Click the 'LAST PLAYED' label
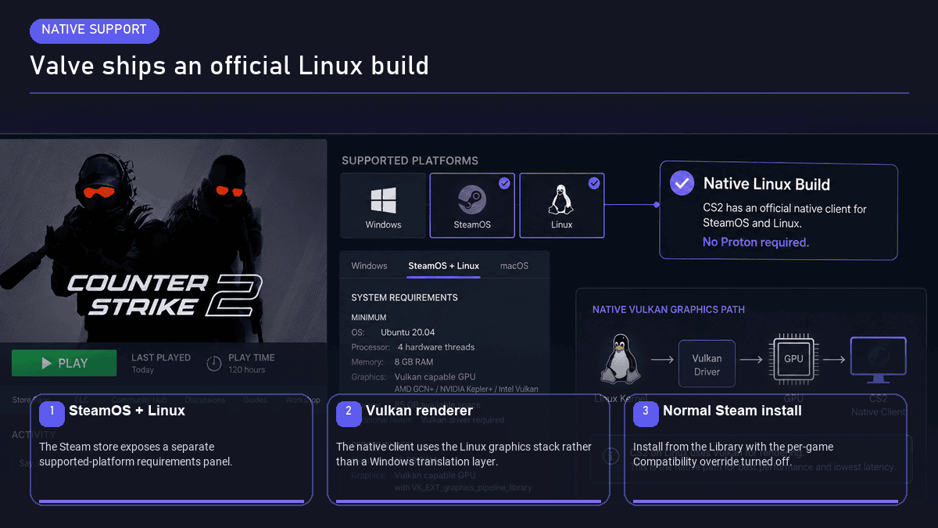Image resolution: width=938 pixels, height=528 pixels. (161, 357)
